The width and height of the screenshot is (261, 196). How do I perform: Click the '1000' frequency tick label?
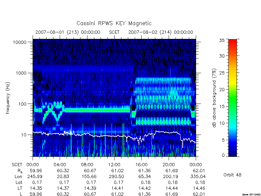(x=21, y=73)
